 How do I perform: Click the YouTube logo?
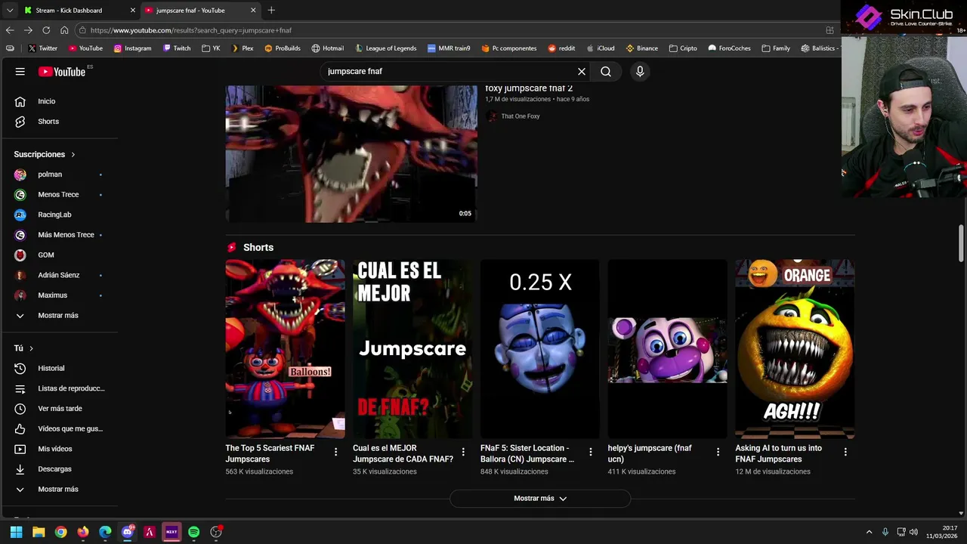coord(61,72)
